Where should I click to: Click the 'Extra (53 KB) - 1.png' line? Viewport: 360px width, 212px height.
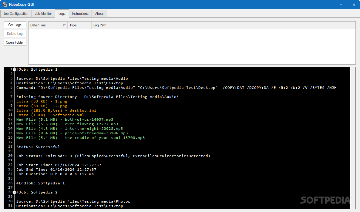pos(42,101)
